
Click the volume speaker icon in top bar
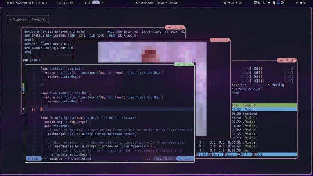[229, 3]
